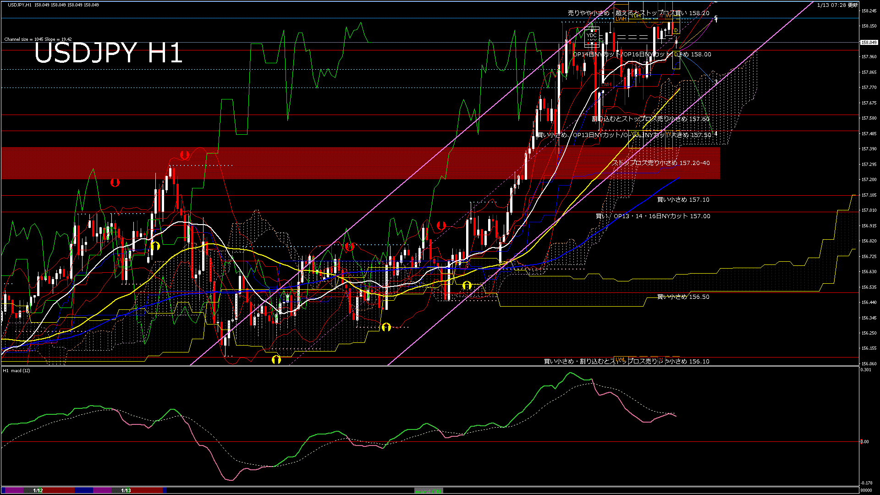The width and height of the screenshot is (880, 495).
Task: Click the USDJPY,H1 header quote text
Action: pos(53,5)
